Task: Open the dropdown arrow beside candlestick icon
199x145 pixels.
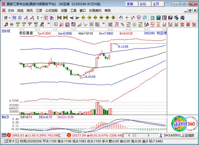Action: coord(41,18)
